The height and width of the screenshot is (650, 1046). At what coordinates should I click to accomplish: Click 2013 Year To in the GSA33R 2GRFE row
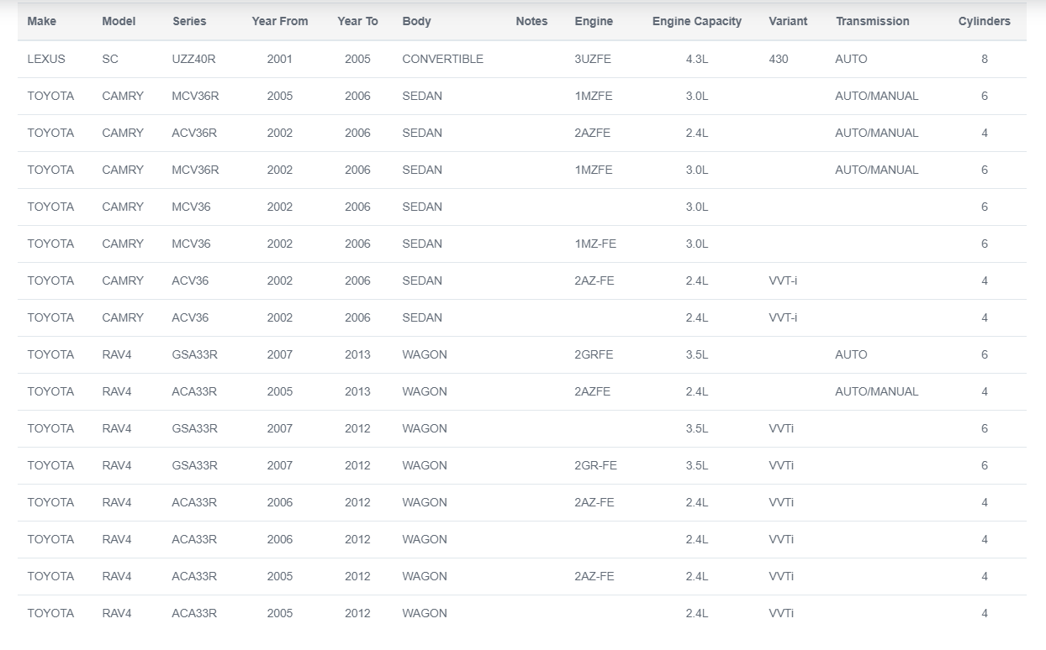[x=357, y=354]
